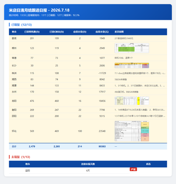Click the 常德 city cell

pyautogui.click(x=14, y=58)
